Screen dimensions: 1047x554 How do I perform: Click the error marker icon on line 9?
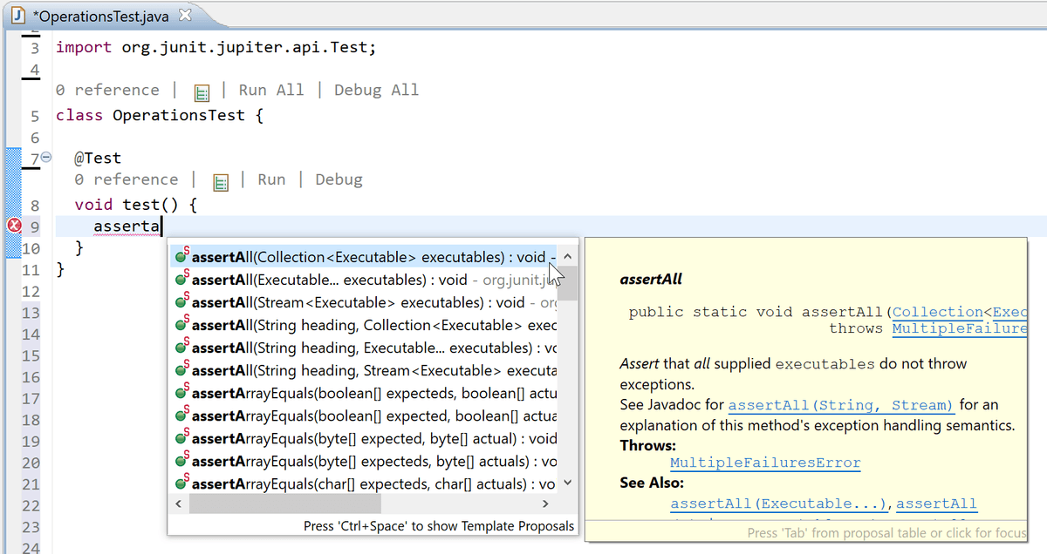pyautogui.click(x=13, y=226)
